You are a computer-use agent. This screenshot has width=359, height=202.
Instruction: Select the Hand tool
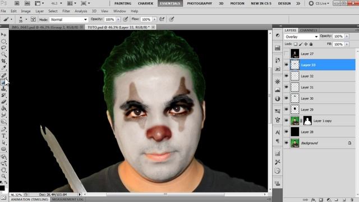click(x=4, y=169)
